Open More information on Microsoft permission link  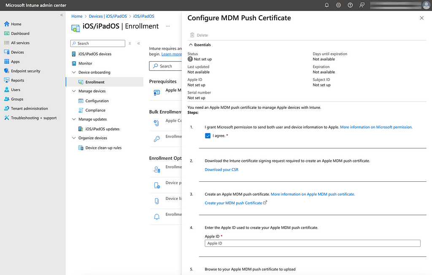pos(376,127)
